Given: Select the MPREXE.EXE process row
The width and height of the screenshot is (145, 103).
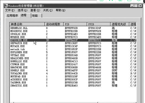Looking at the screenshot, I should pos(73,37).
